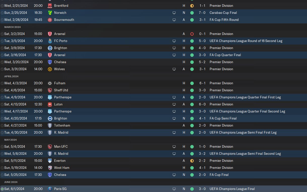The height and width of the screenshot is (192, 307).
Task: Click the Luton club badge
Action: (x=50, y=104)
